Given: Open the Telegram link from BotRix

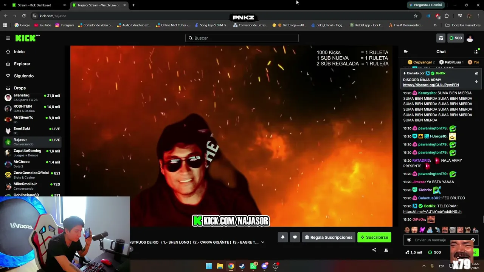Looking at the screenshot, I should [x=432, y=212].
